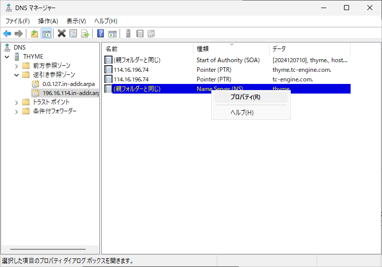
Task: Click the 196.16.114.in-addr.arpa zone icon
Action: pos(35,93)
